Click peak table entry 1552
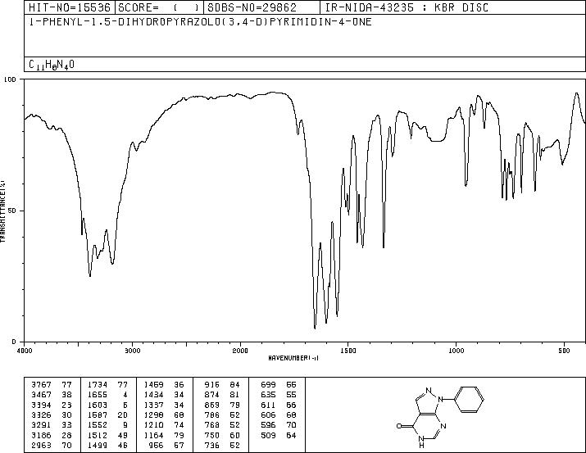The image size is (586, 453). pyautogui.click(x=98, y=425)
